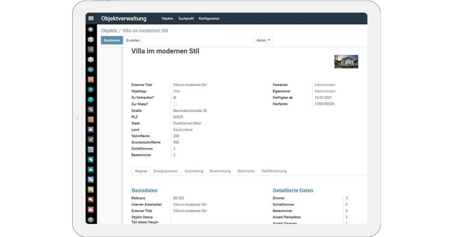This screenshot has height=237, width=453.
Task: Open the Konfiguration menu
Action: pyautogui.click(x=210, y=18)
